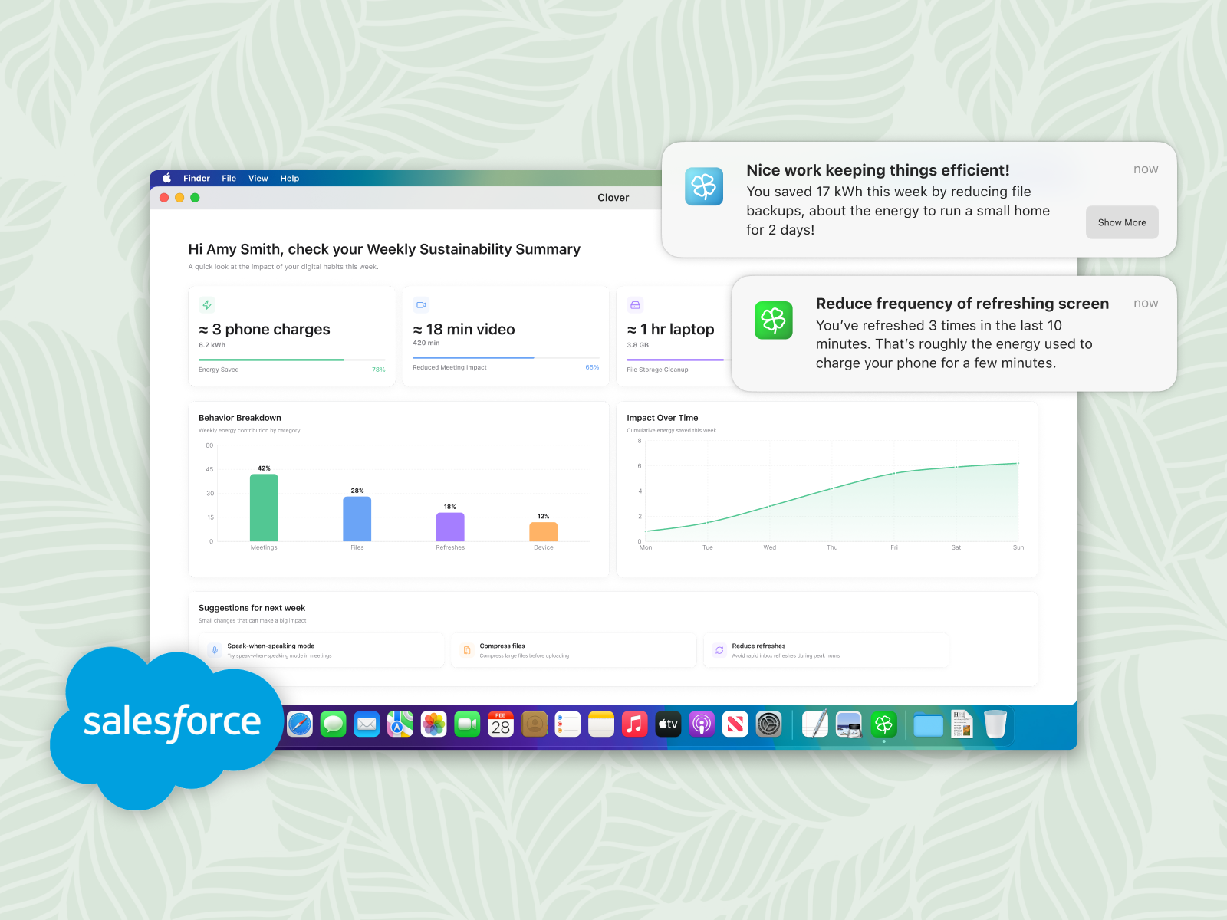Click Show More on the notification
This screenshot has height=920, width=1227.
pos(1122,222)
